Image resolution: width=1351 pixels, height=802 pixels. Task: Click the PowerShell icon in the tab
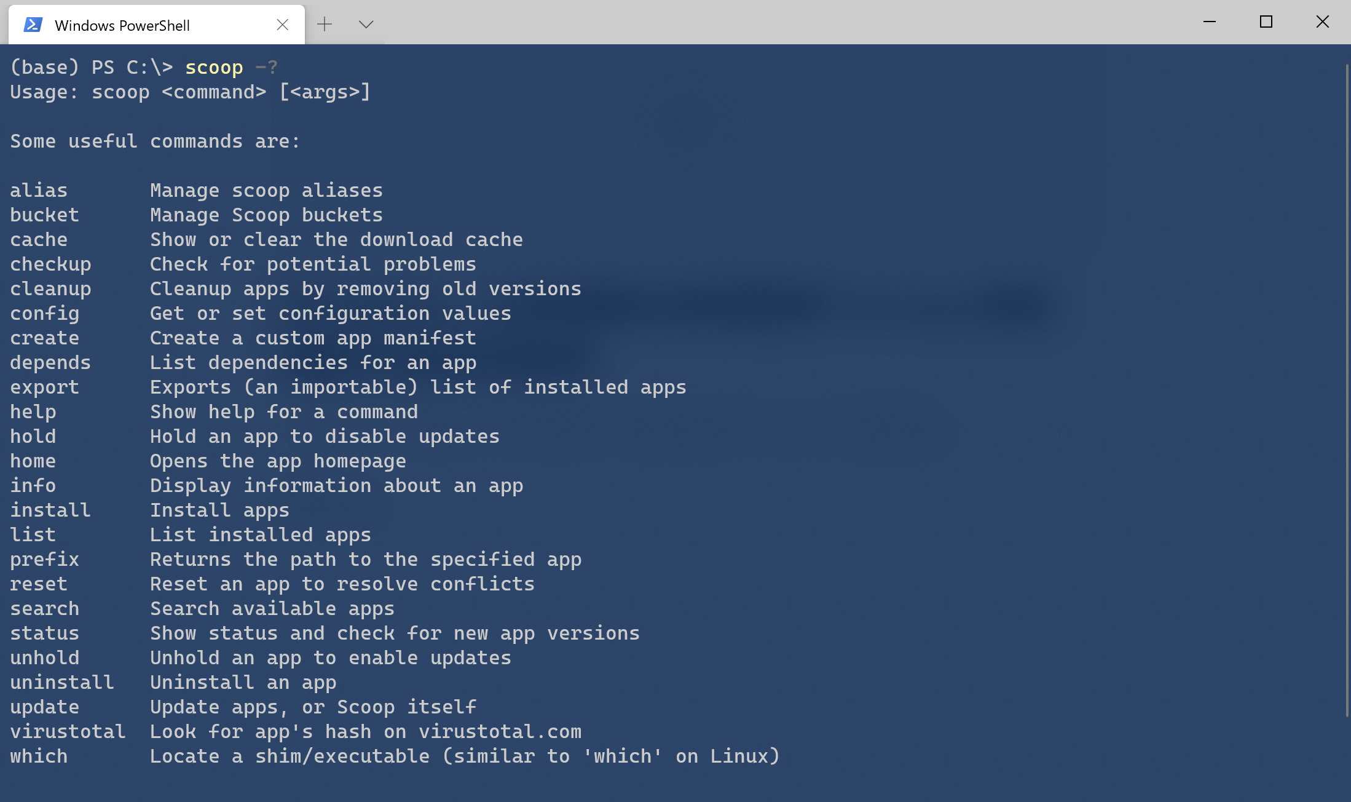click(x=33, y=25)
